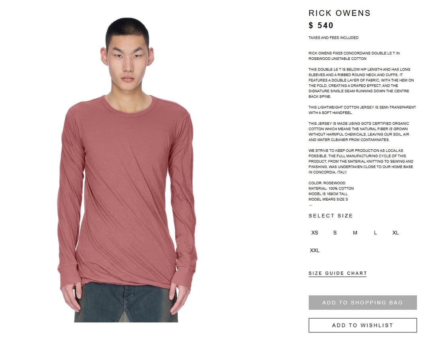Screen dimensions: 448x348
Task: Click the Select Size heading
Action: tap(331, 216)
